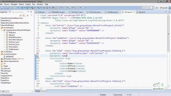Expand the MobilePhone.java tree node
Image resolution: width=171 pixels, height=96 pixels.
tap(4, 37)
